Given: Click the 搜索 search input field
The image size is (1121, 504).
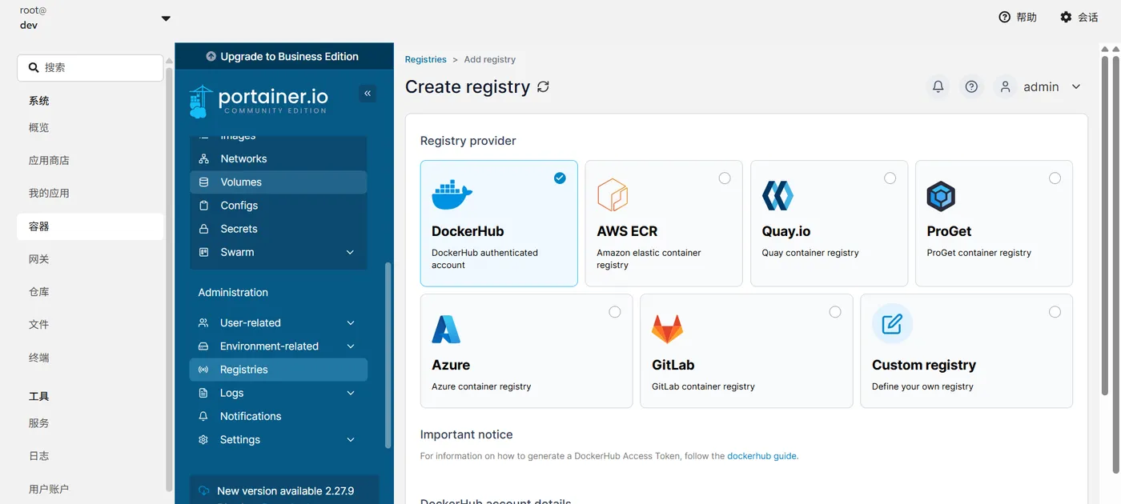Looking at the screenshot, I should tap(90, 68).
